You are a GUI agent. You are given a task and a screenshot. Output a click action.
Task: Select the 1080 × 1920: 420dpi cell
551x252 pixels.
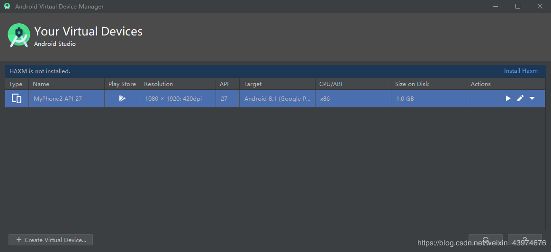pyautogui.click(x=178, y=98)
